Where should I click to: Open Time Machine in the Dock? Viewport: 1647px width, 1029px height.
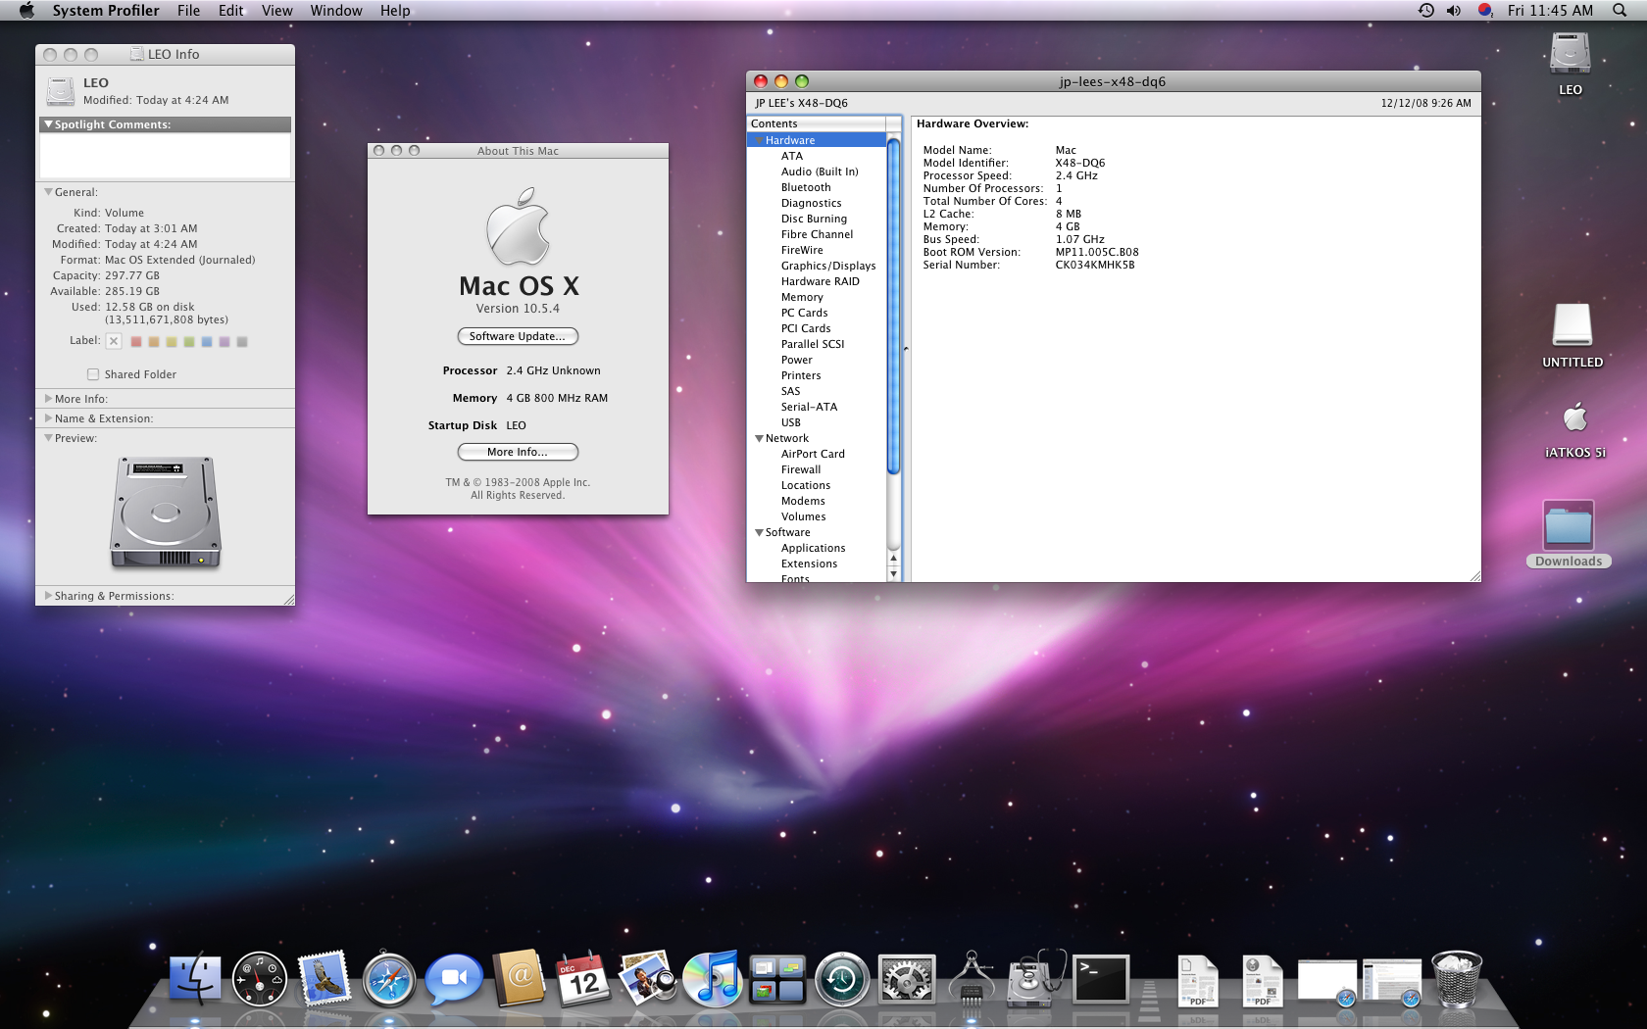[842, 979]
